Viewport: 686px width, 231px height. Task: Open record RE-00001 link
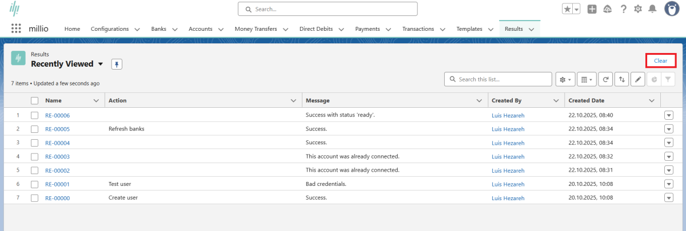(57, 184)
